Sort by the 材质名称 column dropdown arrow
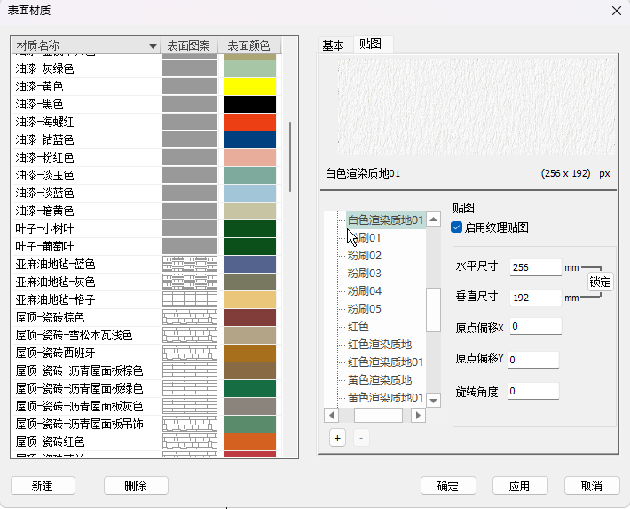The width and height of the screenshot is (630, 509). (152, 46)
